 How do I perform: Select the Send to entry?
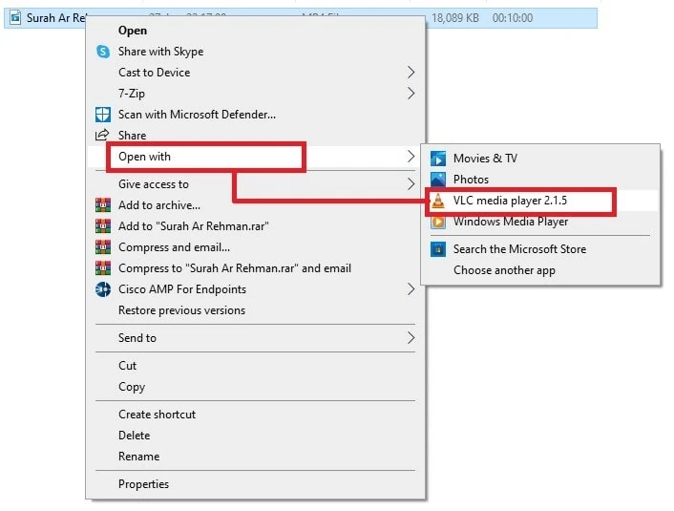(x=255, y=338)
